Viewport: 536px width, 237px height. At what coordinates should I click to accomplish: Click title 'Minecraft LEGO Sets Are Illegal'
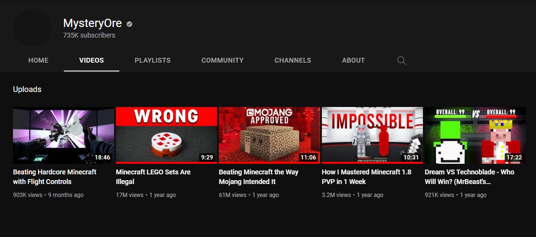point(153,177)
